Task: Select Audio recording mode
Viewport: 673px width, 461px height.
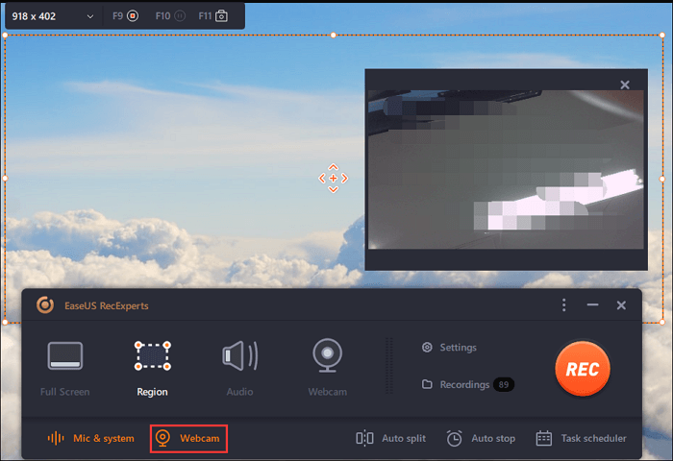Action: (240, 369)
